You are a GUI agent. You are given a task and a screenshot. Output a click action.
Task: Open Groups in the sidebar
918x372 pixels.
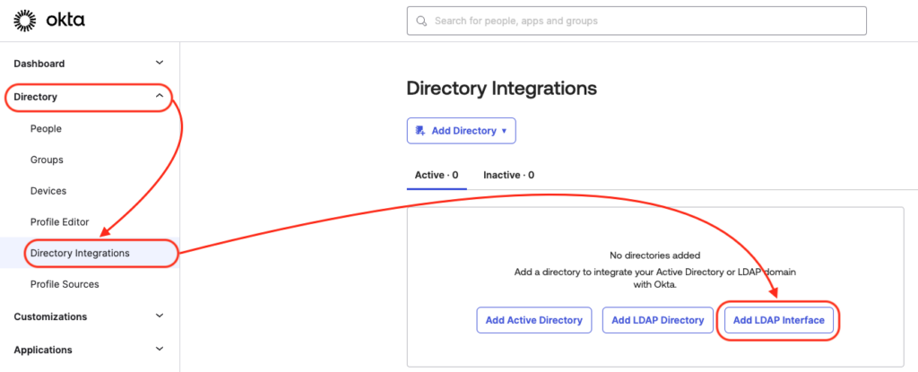click(x=47, y=160)
